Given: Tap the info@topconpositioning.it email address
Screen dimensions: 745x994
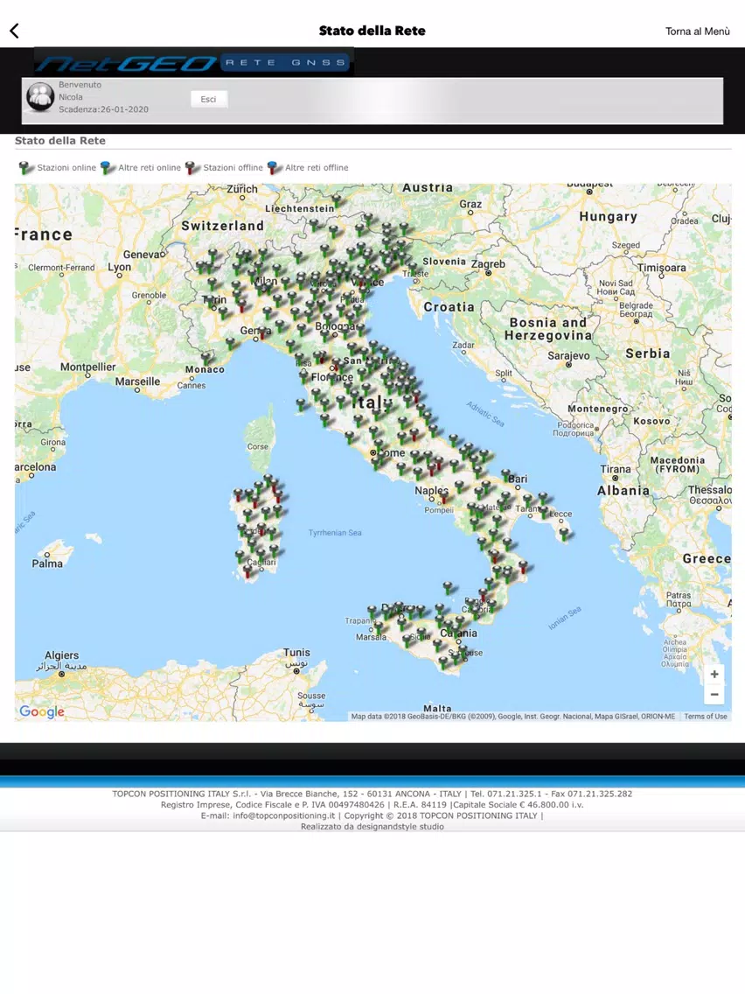Looking at the screenshot, I should pyautogui.click(x=284, y=815).
